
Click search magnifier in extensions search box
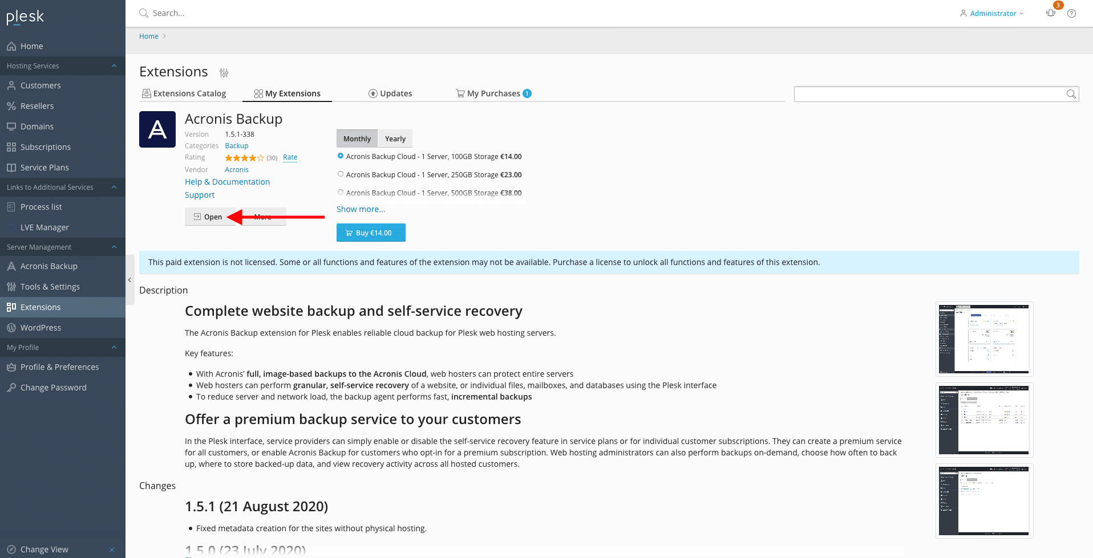tap(1071, 94)
